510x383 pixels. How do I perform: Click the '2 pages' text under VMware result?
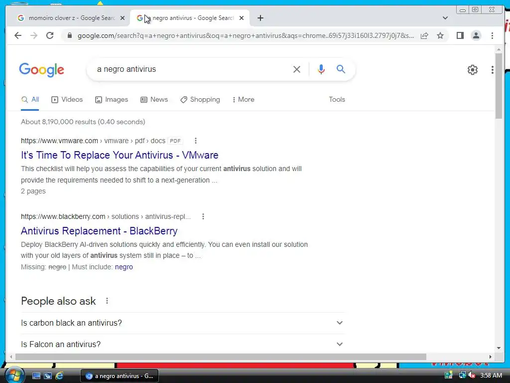33,191
